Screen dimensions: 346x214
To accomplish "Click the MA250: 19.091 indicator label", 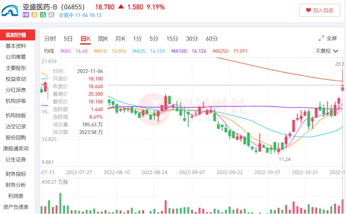I will click(230, 51).
